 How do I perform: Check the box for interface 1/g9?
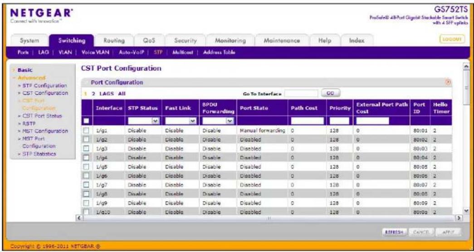(x=87, y=203)
